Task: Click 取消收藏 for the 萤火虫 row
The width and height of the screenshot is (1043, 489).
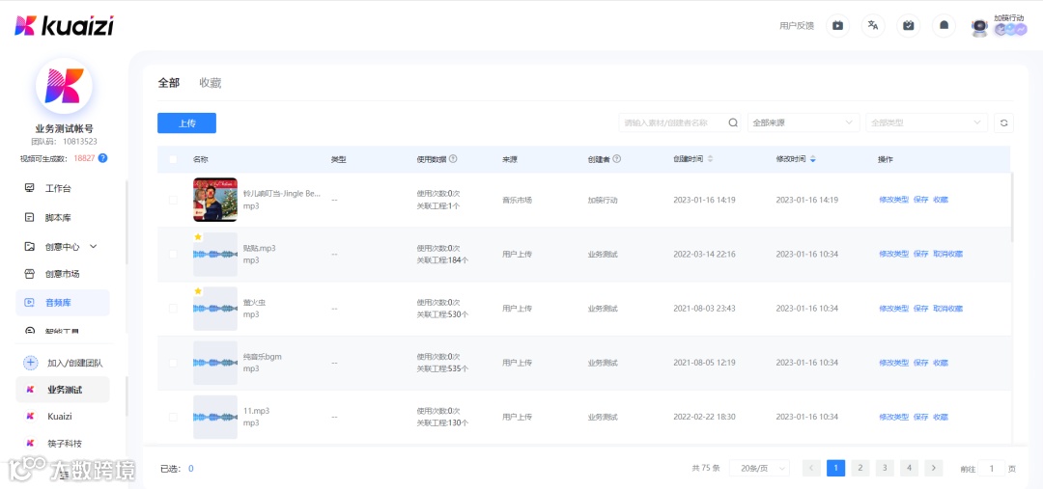Action: 948,309
